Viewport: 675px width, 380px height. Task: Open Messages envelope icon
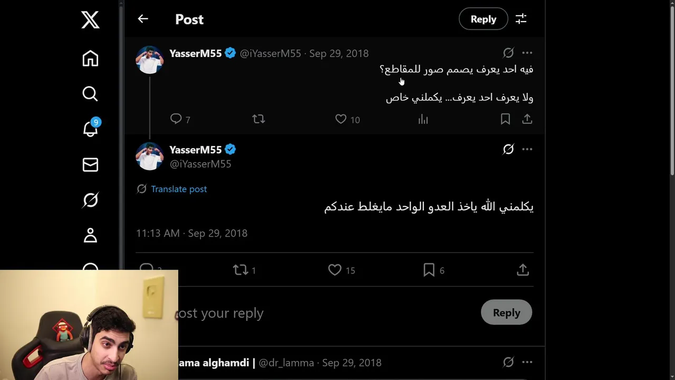pos(90,165)
